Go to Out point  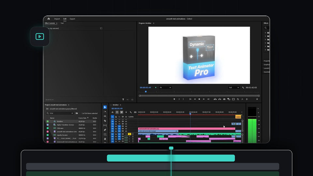point(208,99)
